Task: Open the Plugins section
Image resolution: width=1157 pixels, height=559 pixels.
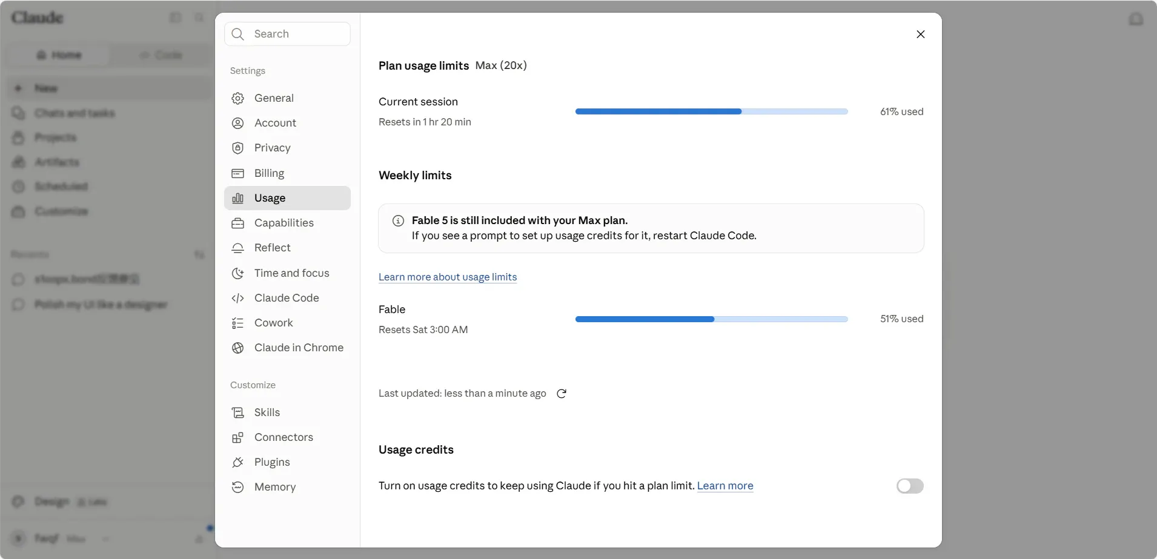Action: 287,462
